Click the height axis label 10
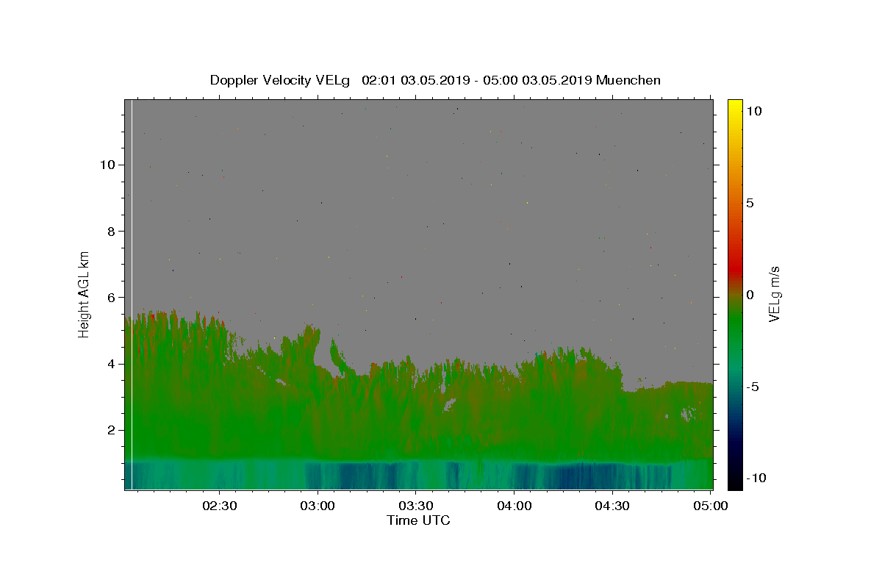 click(107, 165)
